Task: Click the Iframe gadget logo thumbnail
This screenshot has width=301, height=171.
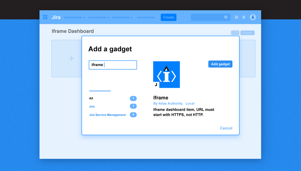Action: tap(167, 74)
